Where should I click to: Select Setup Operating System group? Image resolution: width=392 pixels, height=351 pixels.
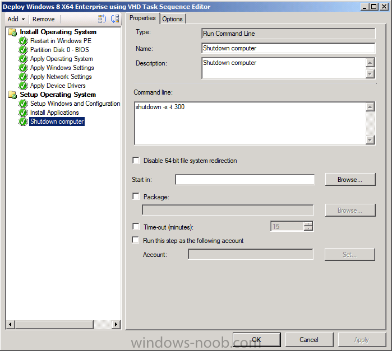tap(58, 95)
